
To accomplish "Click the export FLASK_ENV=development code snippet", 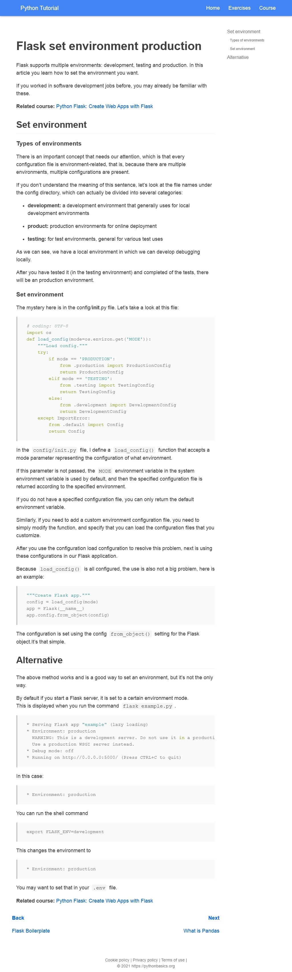I will click(116, 832).
